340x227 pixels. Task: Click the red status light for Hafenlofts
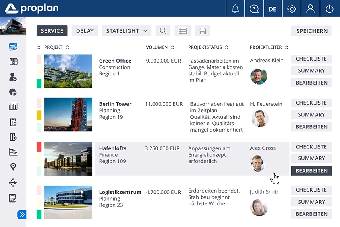click(39, 147)
